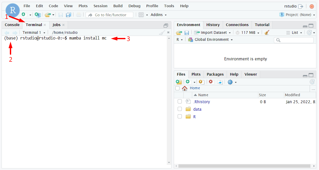Select the data folder checkbox
This screenshot has width=319, height=170.
[x=180, y=109]
